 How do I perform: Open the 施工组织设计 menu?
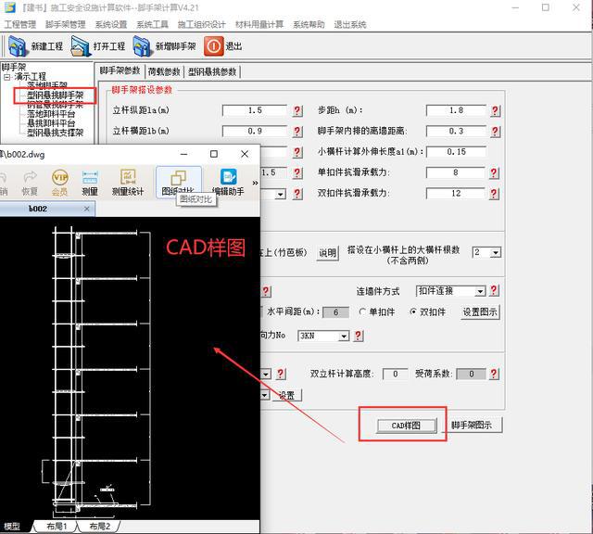pos(202,25)
